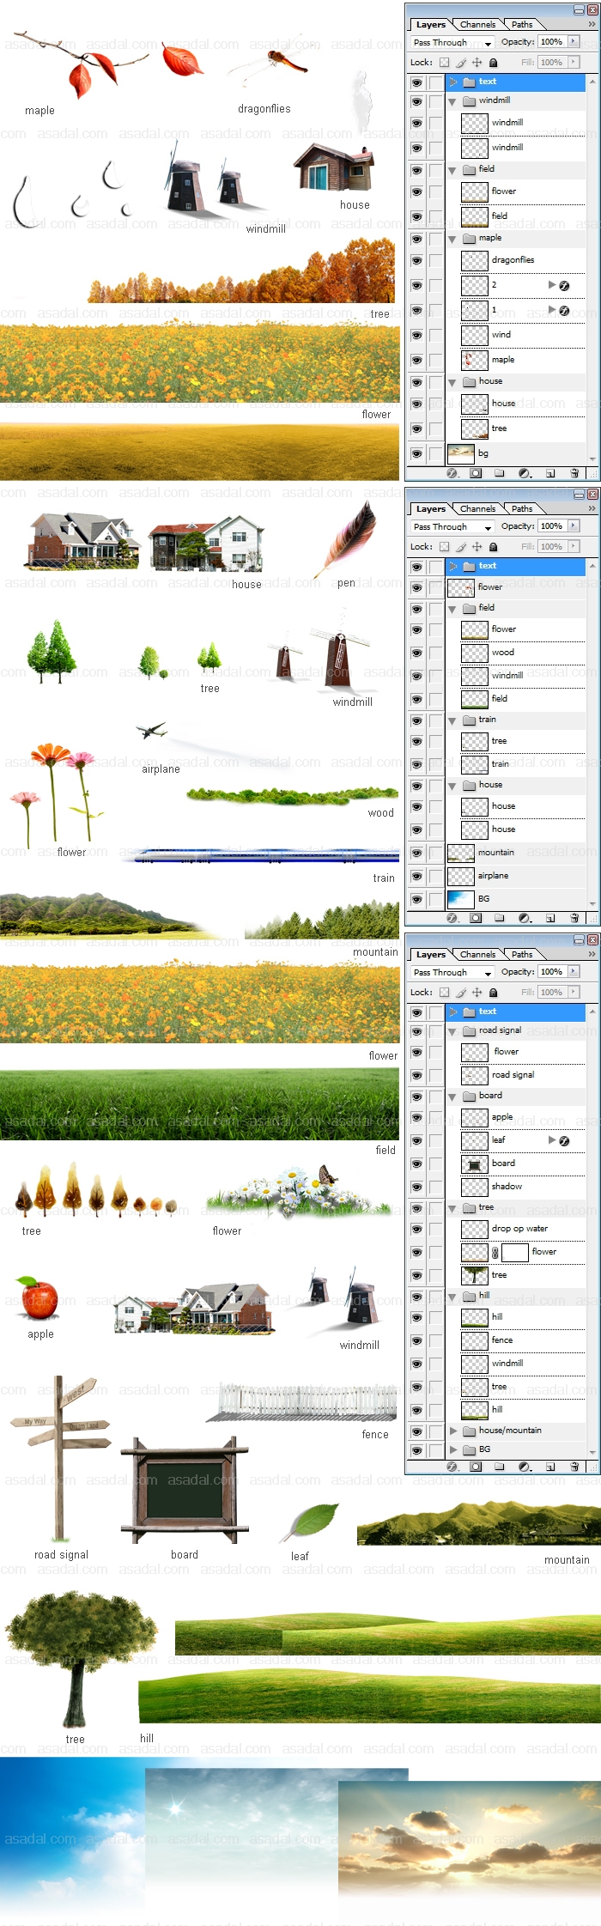Open blend mode dropdown in bottom panel
601x1926 pixels.
[452, 972]
